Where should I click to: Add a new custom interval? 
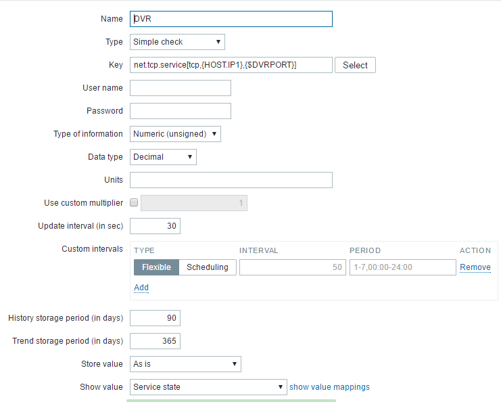[141, 288]
